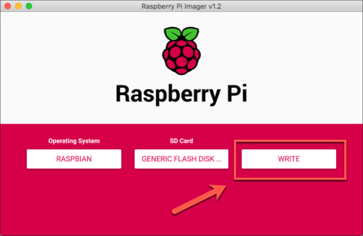Viewport: 363px width, 236px height.
Task: Click the Raspberry Pi Imager v1.2 title
Action: [182, 6]
